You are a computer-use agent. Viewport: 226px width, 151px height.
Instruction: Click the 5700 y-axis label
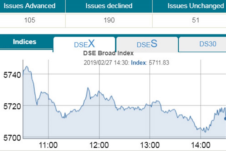[11, 138]
